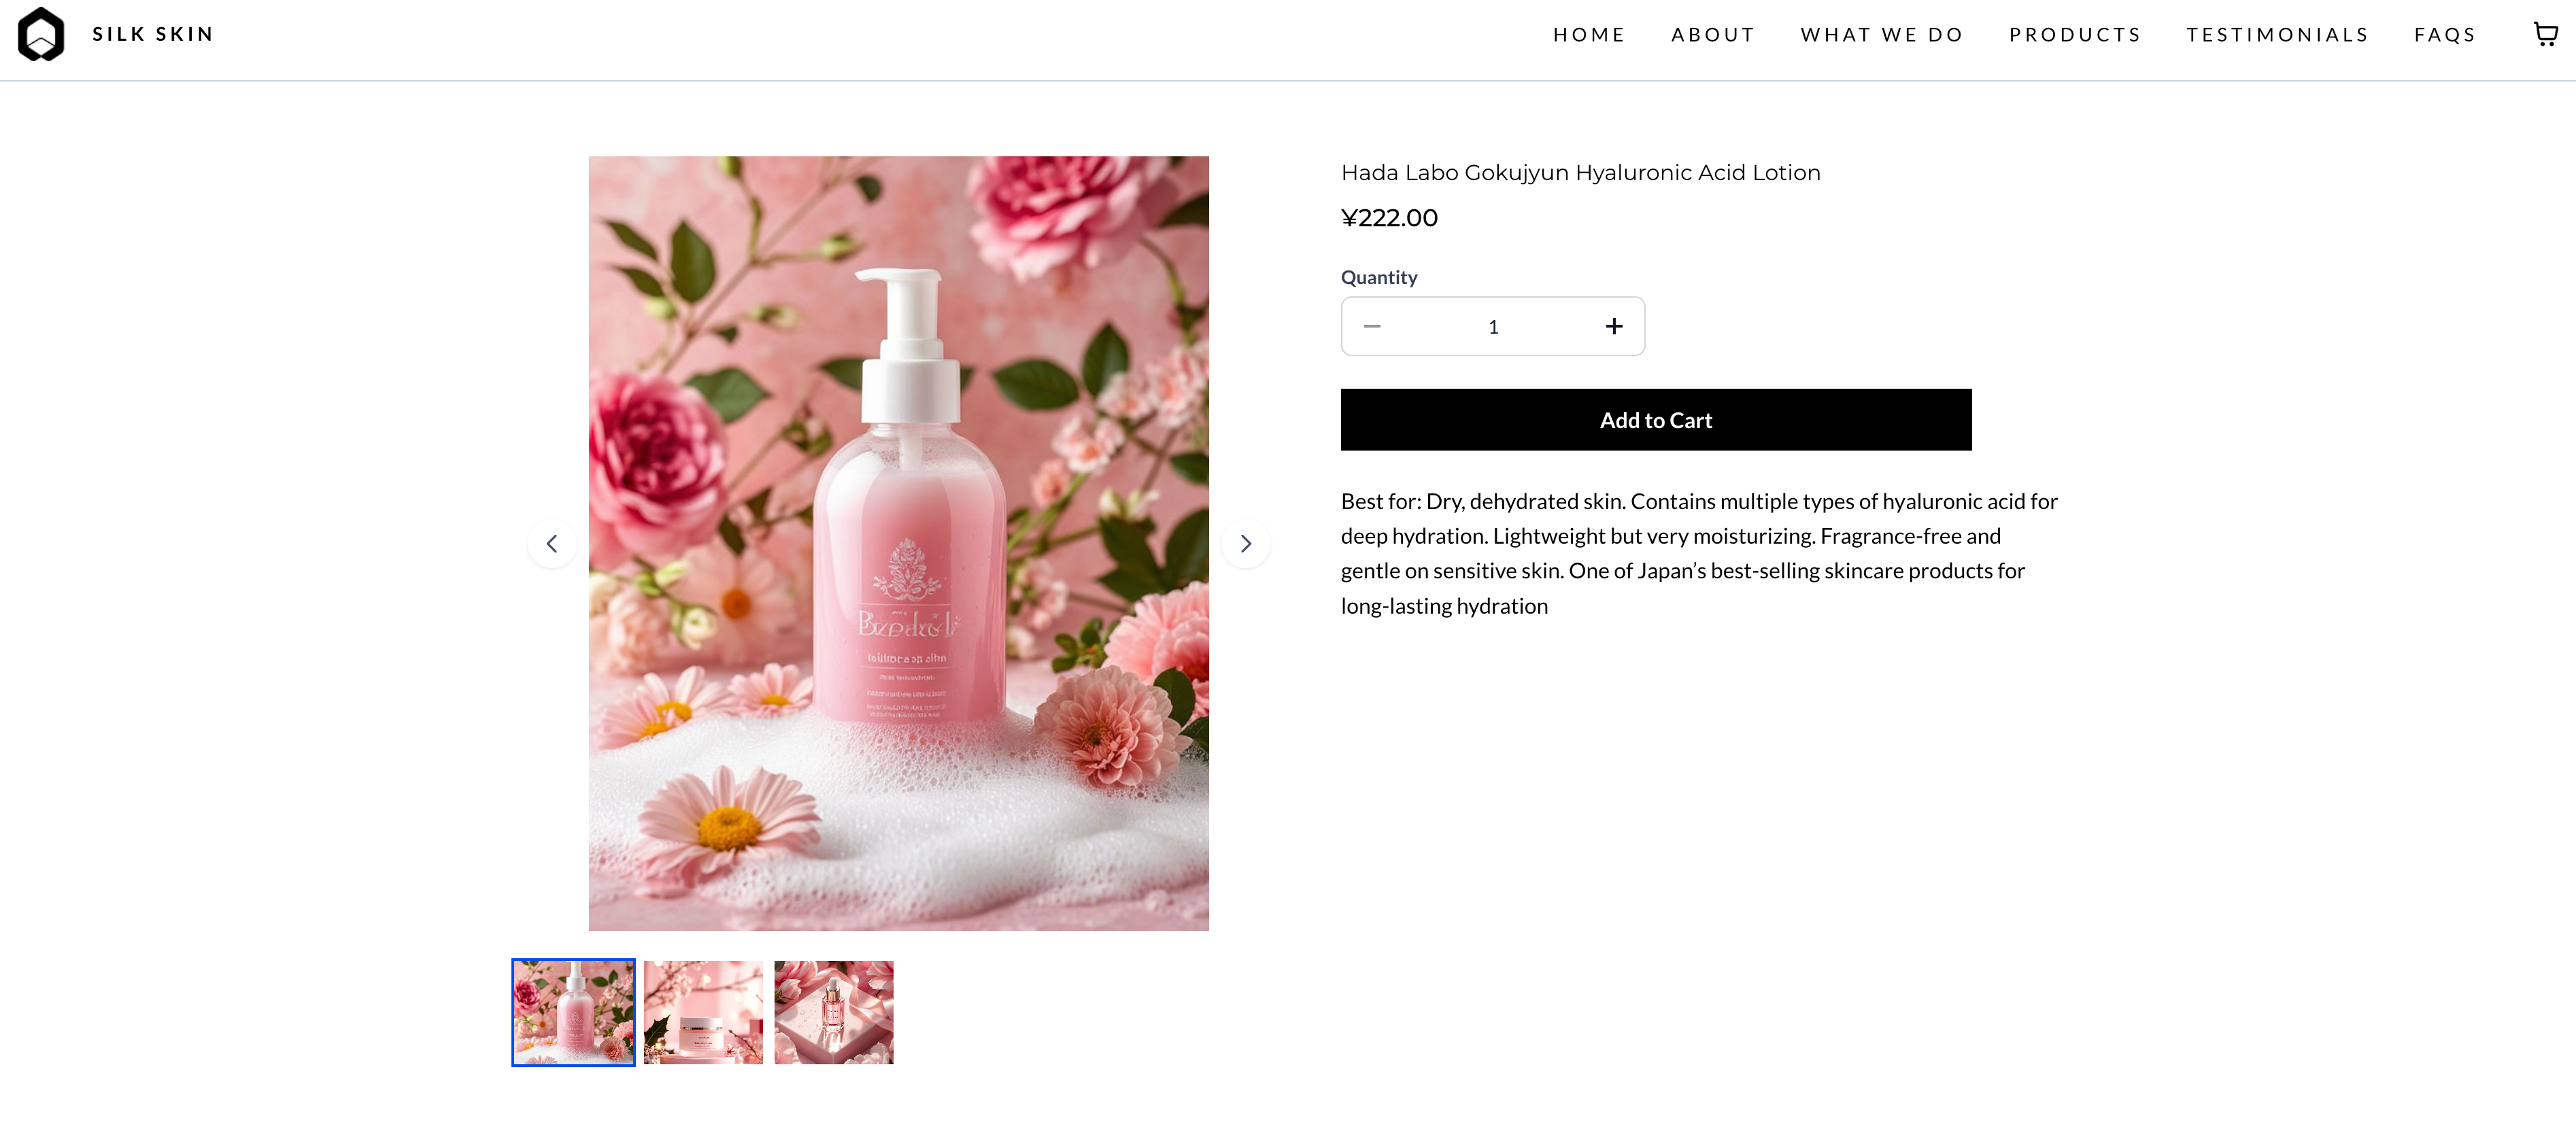Select the serum dropper thumbnail
This screenshot has width=2576, height=1139.
click(x=833, y=1012)
